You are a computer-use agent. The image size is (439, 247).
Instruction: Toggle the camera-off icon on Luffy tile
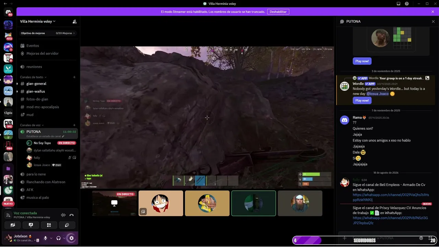tap(143, 211)
